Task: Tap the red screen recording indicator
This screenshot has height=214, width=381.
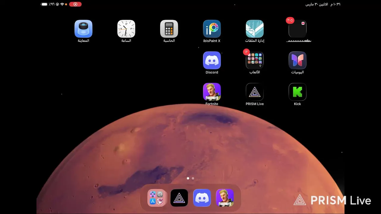Action: (75, 4)
